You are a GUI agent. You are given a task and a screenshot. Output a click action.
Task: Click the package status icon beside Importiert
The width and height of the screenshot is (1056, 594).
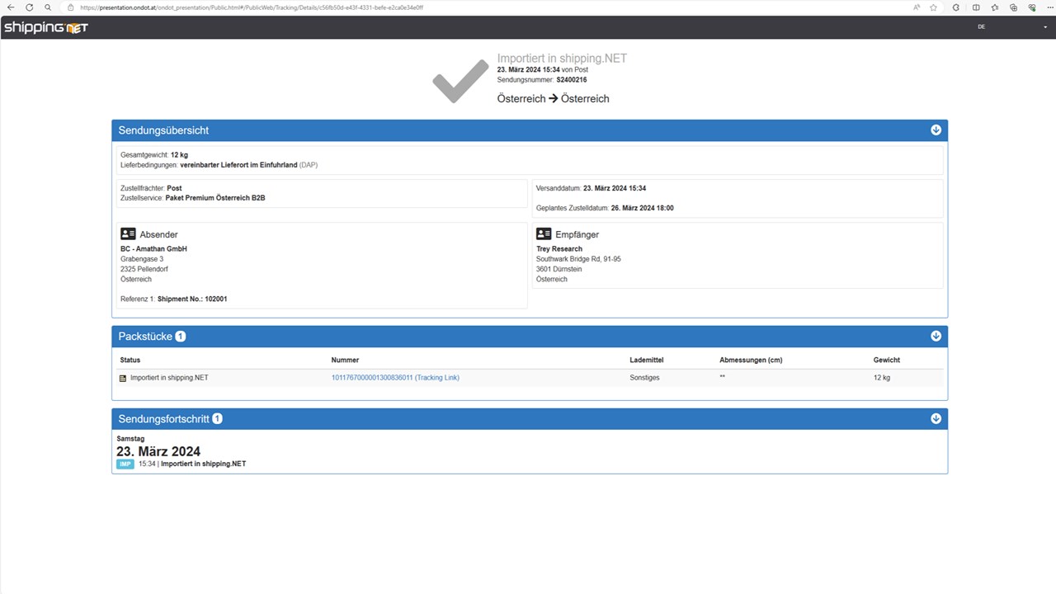(x=123, y=378)
